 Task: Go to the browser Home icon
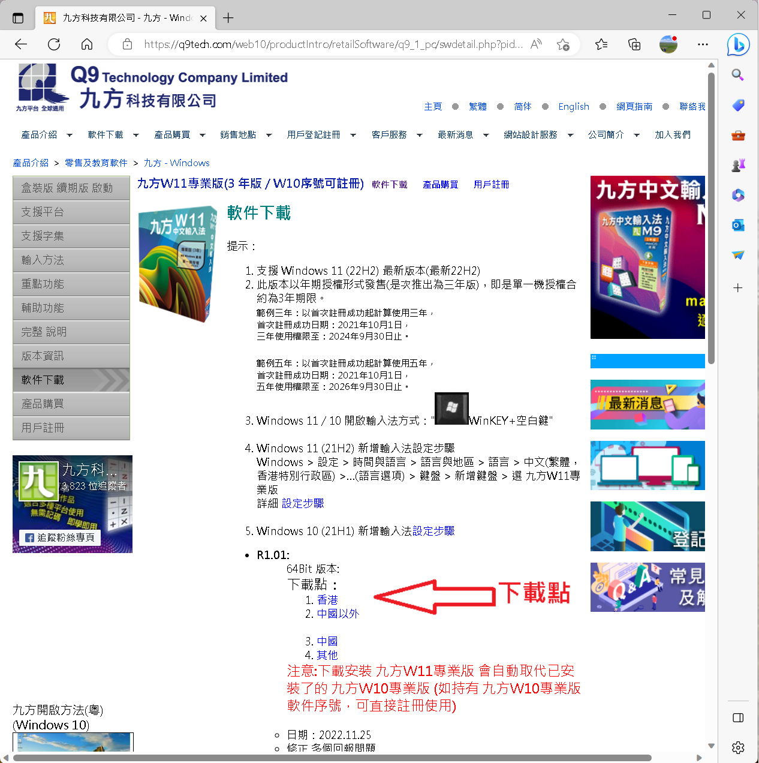coord(87,44)
